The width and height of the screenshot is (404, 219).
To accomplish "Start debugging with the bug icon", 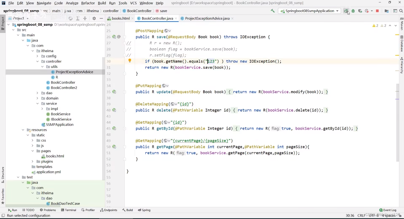I will click(x=353, y=11).
